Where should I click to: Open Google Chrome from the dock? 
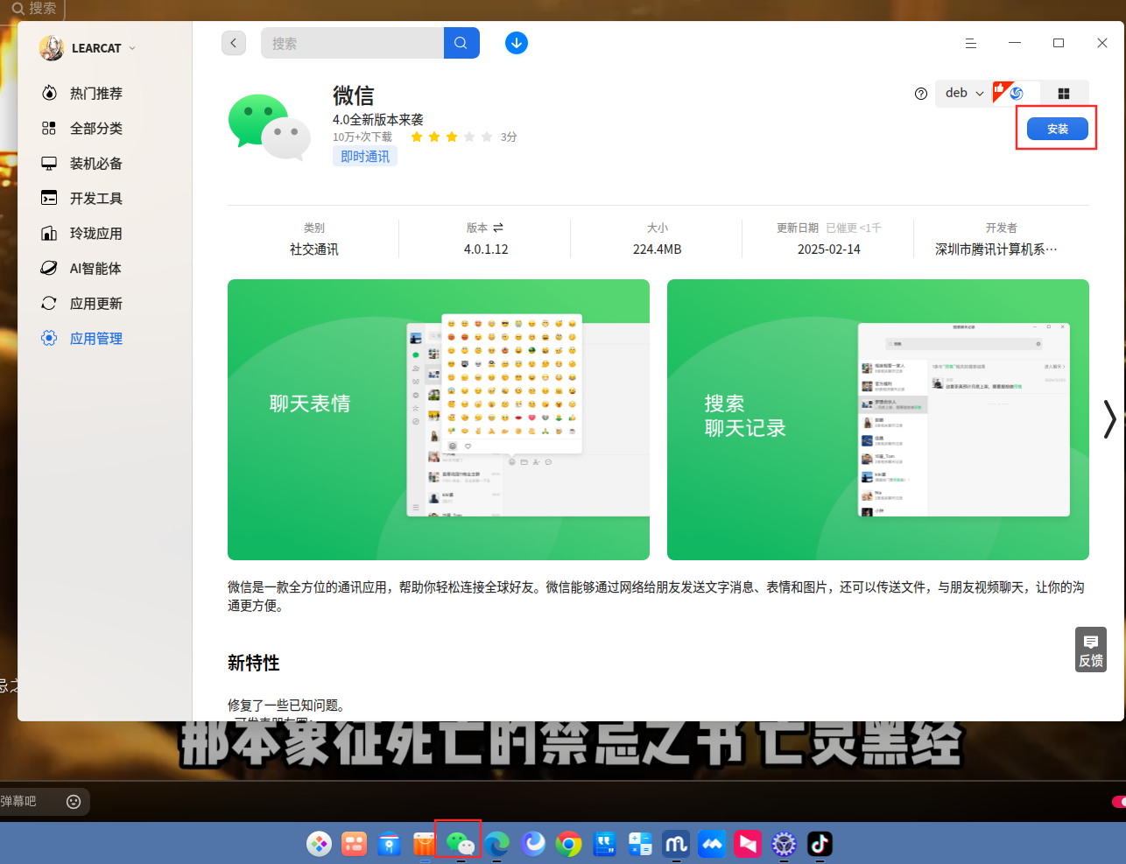tap(568, 844)
